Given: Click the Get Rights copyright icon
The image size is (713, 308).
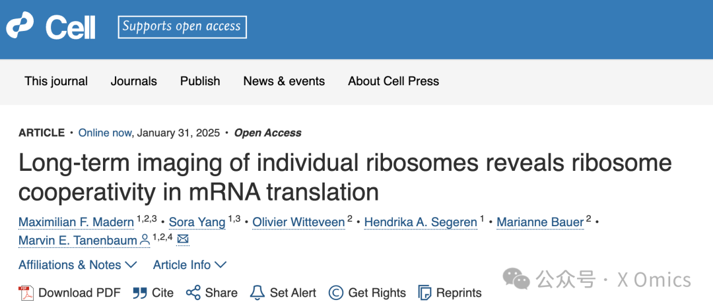Looking at the screenshot, I should click(x=336, y=293).
